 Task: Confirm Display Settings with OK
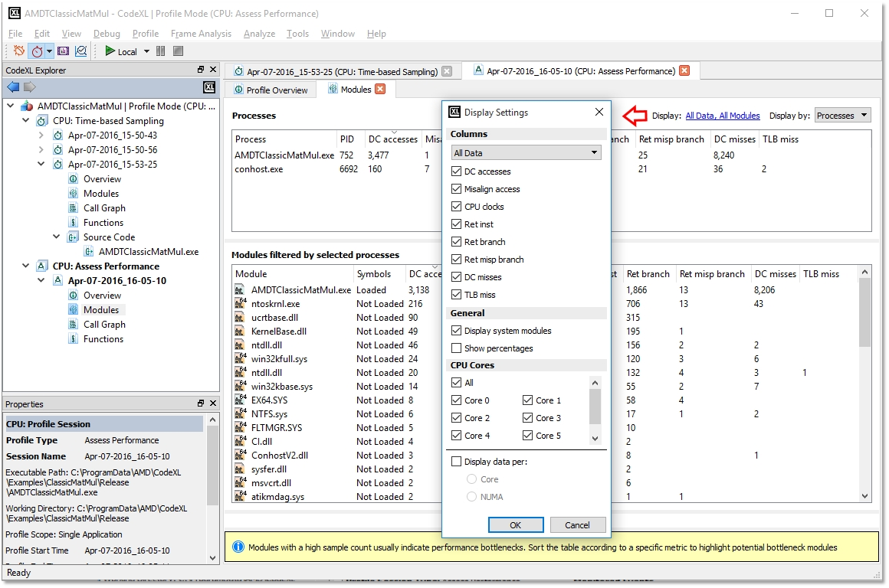pos(515,525)
